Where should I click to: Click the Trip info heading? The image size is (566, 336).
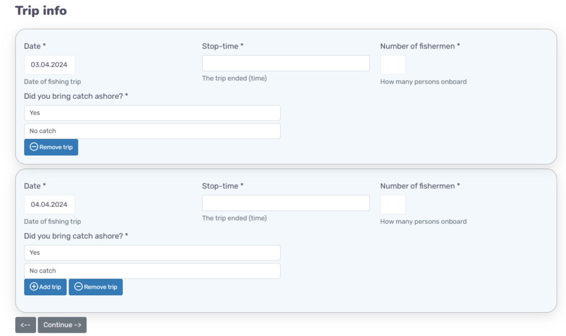41,10
